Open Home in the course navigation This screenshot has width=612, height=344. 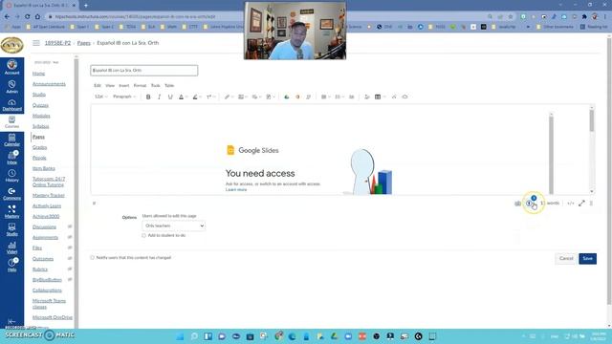(38, 74)
